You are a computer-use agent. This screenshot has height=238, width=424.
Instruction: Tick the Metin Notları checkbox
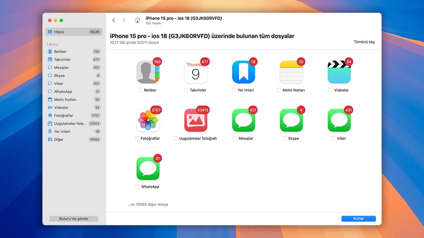tap(279, 90)
